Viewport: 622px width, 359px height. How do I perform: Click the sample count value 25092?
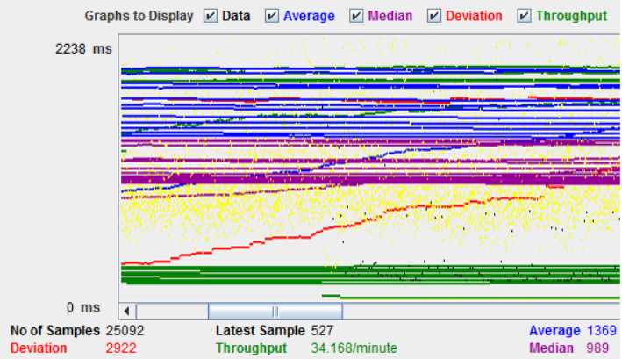125,330
